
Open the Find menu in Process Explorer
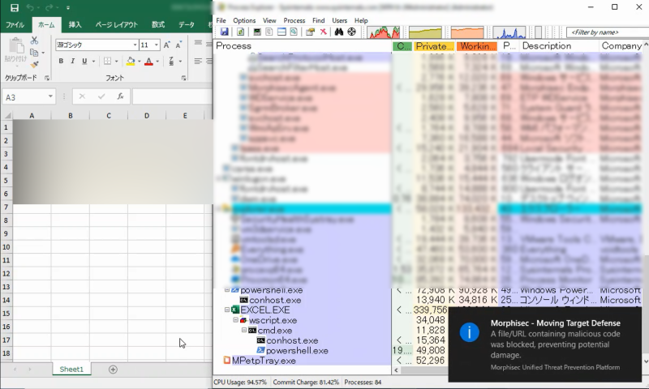click(x=319, y=20)
